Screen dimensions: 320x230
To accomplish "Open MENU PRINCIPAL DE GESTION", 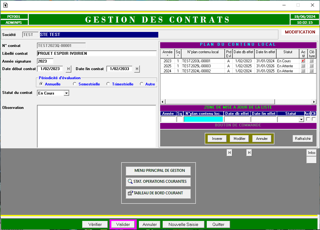I will click(158, 171).
